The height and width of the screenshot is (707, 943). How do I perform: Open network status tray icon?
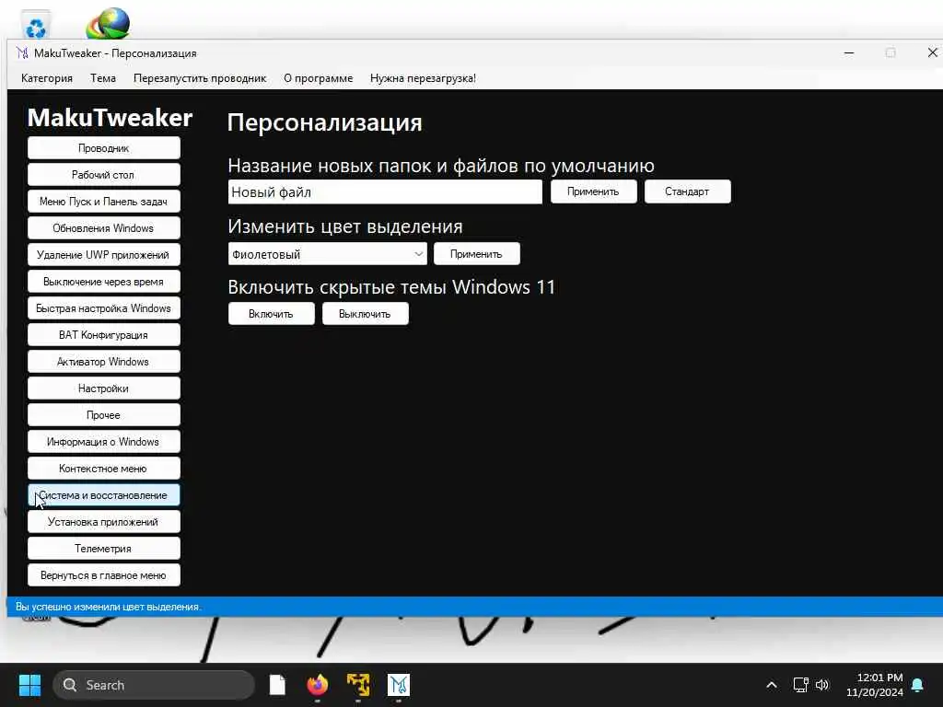800,685
